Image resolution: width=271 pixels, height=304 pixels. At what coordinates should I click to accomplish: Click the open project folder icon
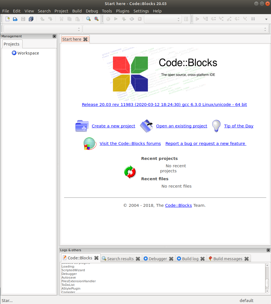(x=147, y=126)
